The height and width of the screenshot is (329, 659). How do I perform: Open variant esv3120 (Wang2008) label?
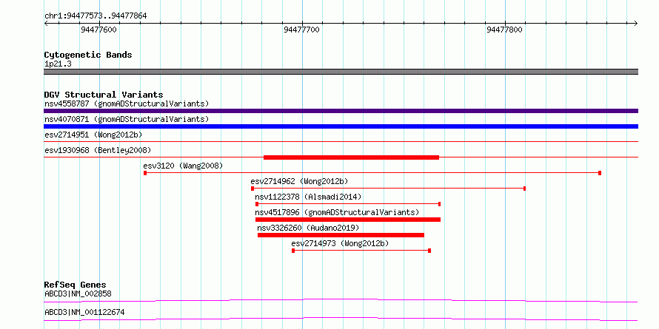coord(183,166)
